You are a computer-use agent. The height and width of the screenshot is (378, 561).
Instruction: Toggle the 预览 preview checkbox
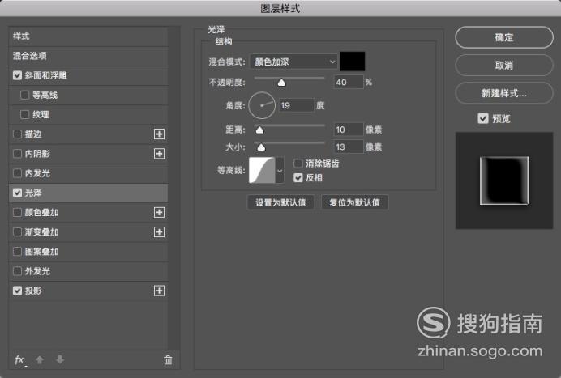[x=483, y=118]
